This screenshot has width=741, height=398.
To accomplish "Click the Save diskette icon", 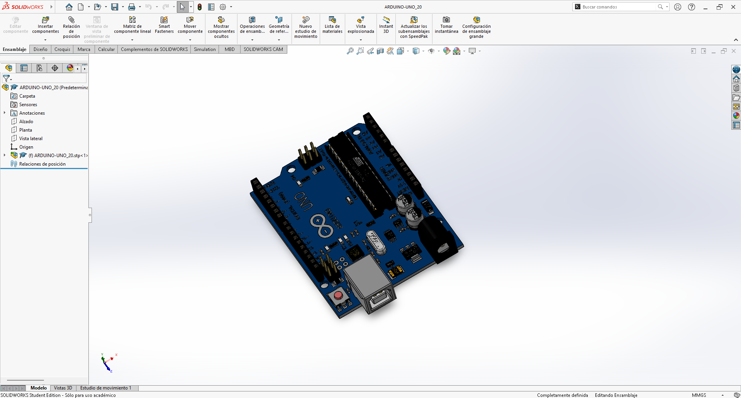I will click(115, 7).
